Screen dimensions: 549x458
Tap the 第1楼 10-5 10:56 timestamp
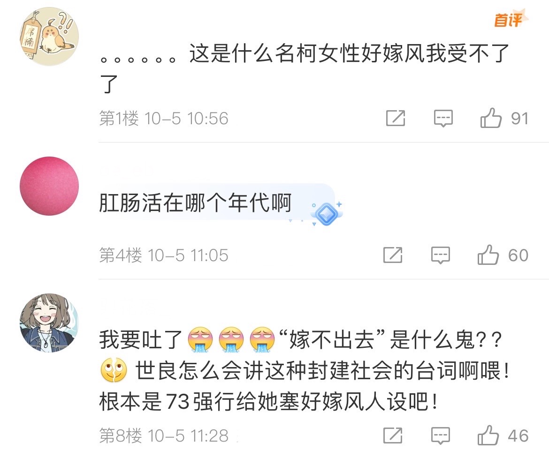click(163, 118)
